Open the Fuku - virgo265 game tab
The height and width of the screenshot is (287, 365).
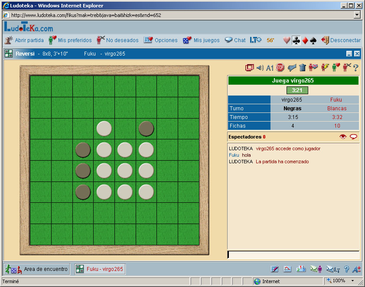point(100,269)
